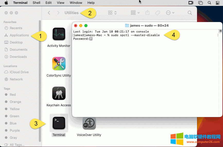Click the Finder search magnifier icon
The height and width of the screenshot is (147, 223).
190,13
